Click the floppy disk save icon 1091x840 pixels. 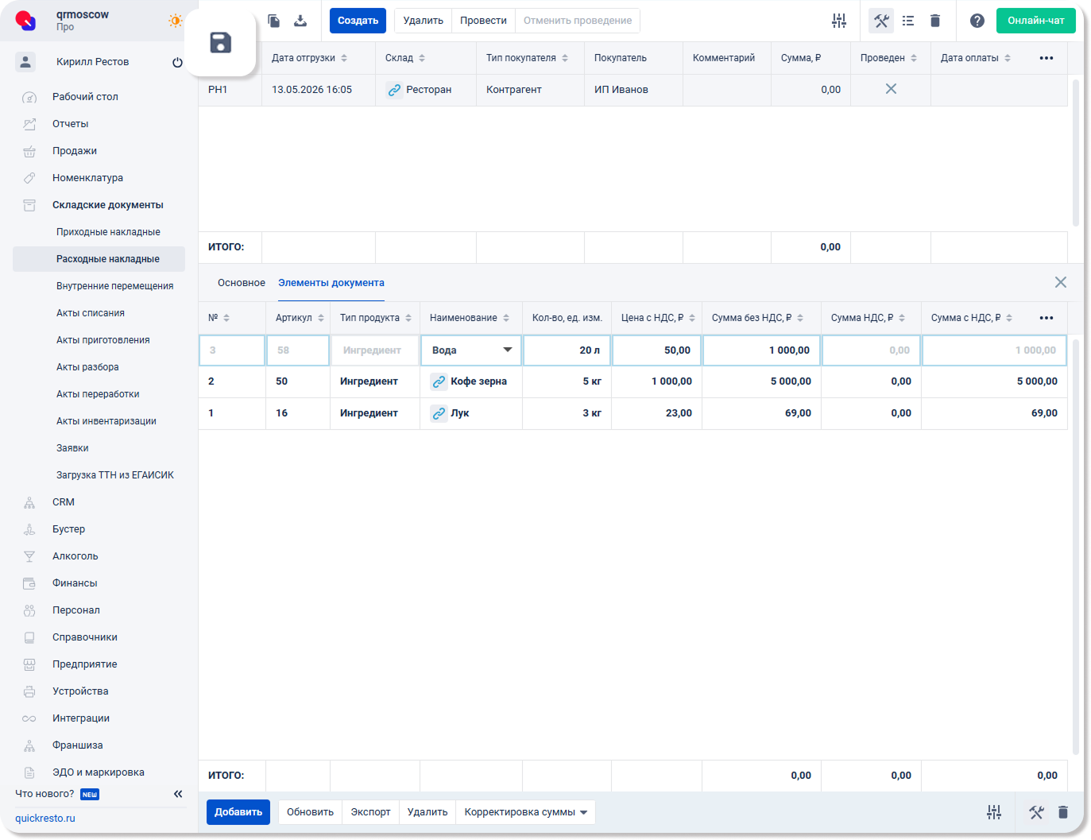point(220,43)
